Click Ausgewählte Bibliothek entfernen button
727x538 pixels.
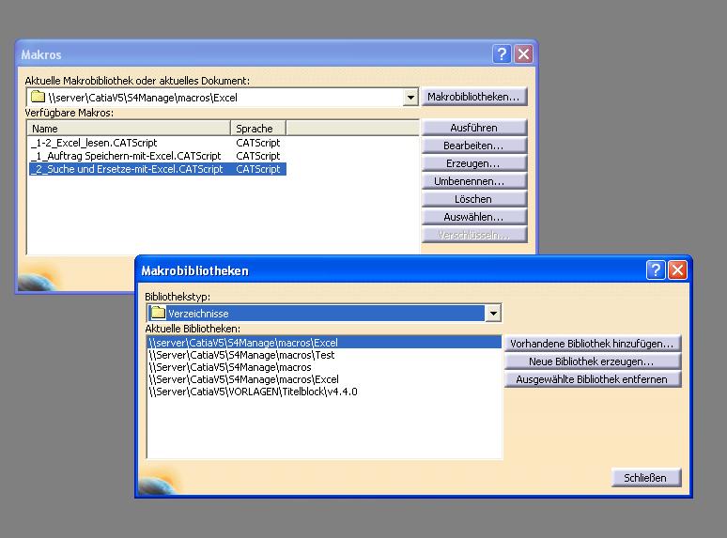592,379
